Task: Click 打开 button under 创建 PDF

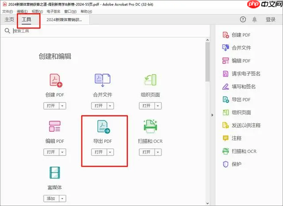Action: (51, 106)
